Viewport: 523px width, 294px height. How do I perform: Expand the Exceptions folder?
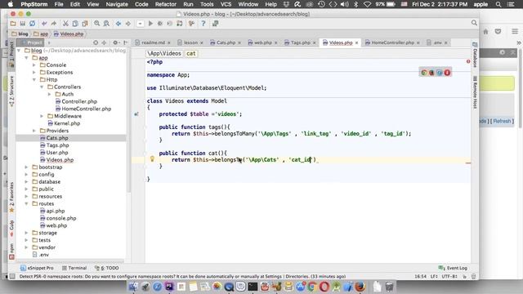[x=34, y=73]
